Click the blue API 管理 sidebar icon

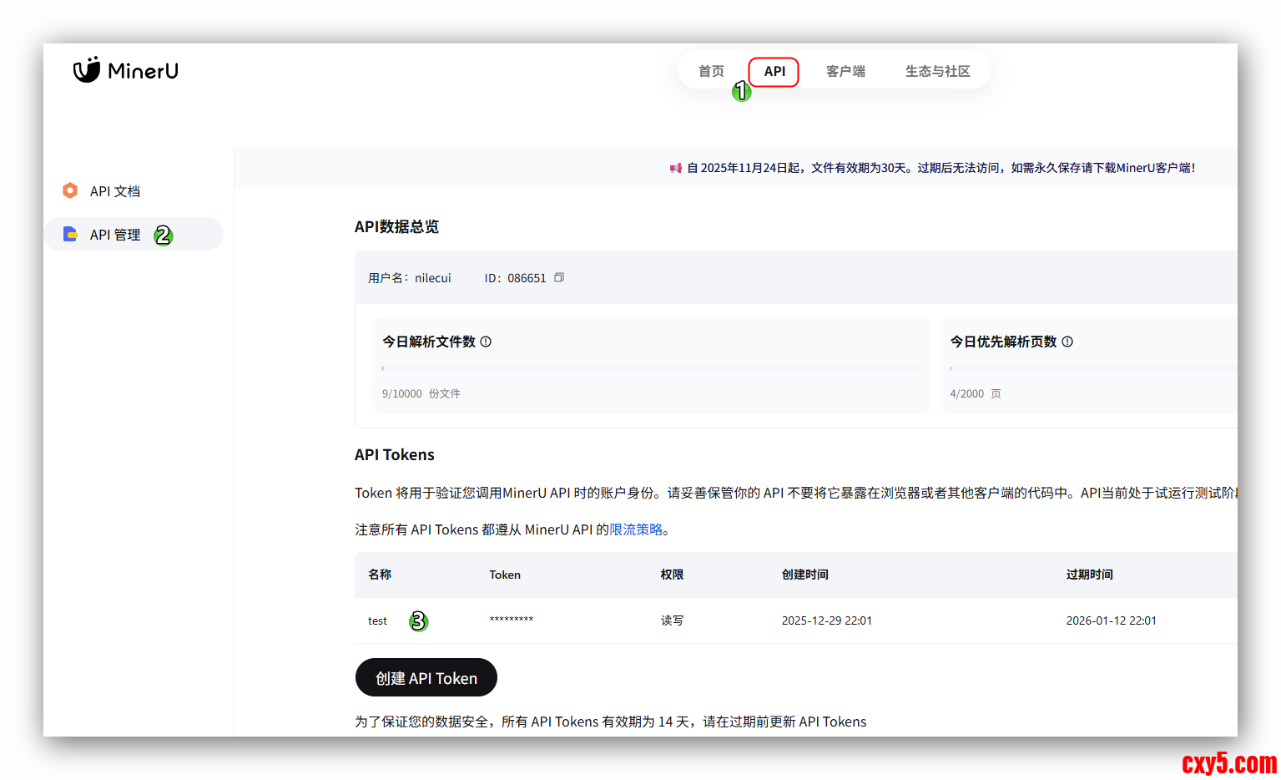(70, 235)
